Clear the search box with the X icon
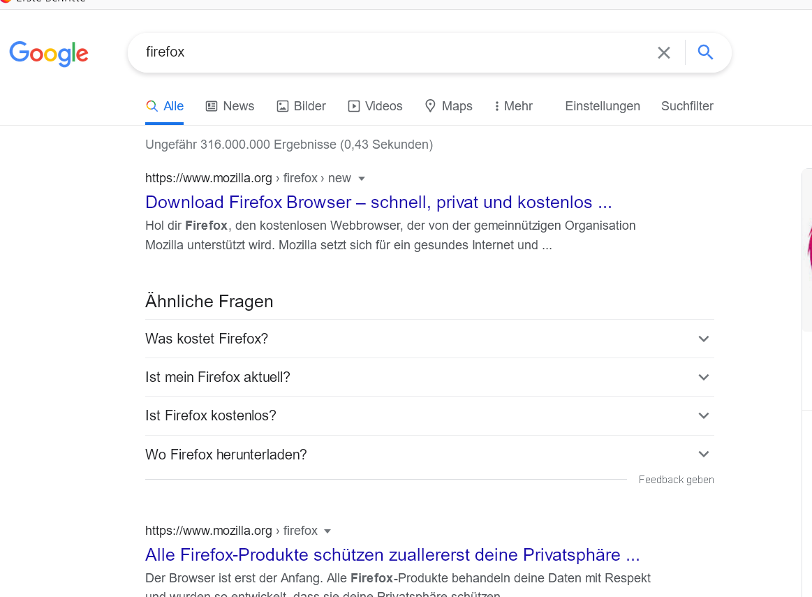 [x=663, y=52]
